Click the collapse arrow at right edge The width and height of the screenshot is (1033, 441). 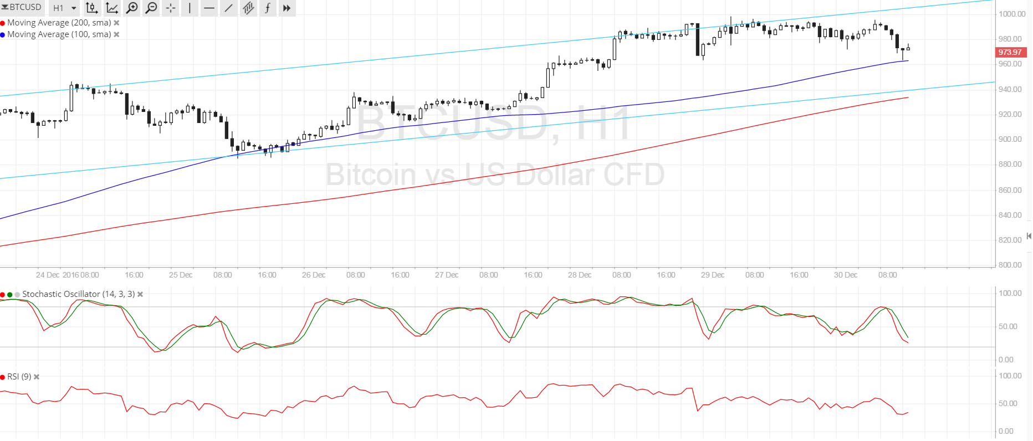tap(1029, 236)
